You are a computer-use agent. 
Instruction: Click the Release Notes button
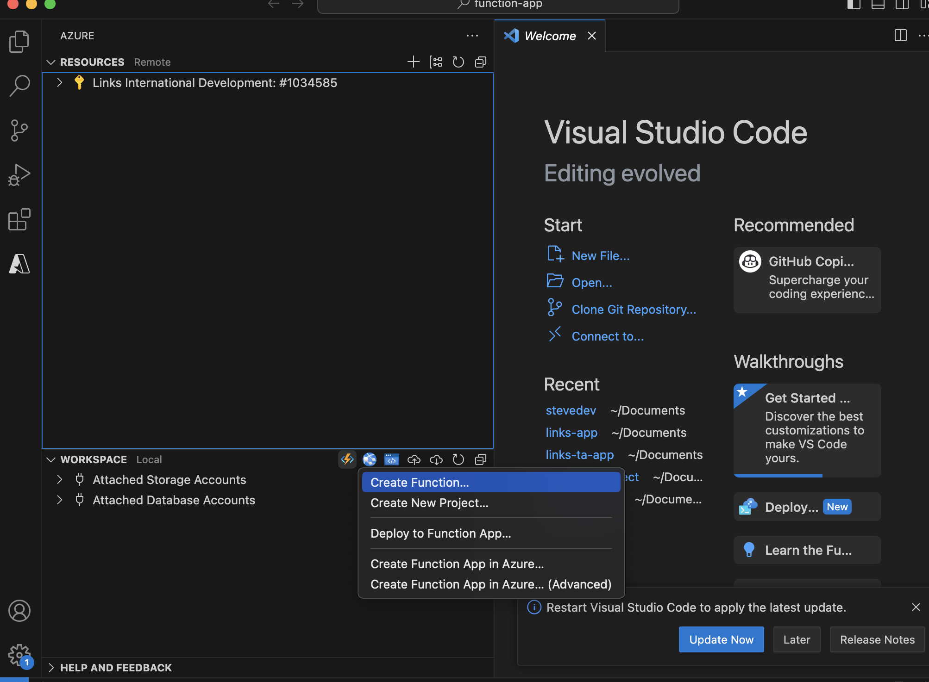tap(877, 639)
